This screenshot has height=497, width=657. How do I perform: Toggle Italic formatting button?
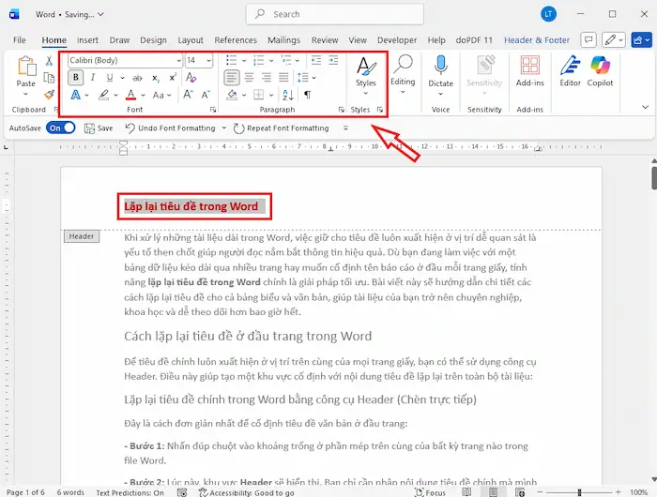point(92,78)
